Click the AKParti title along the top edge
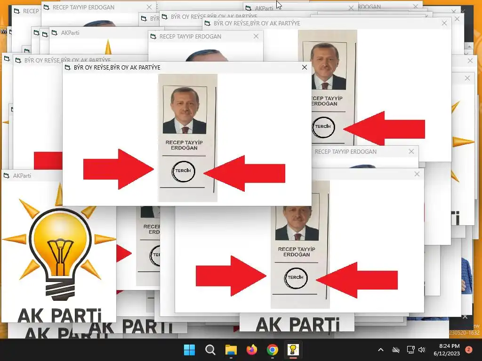482x361 pixels. coord(264,8)
